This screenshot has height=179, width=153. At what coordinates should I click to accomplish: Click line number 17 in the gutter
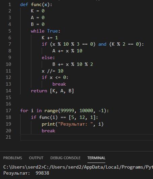coord(8,110)
